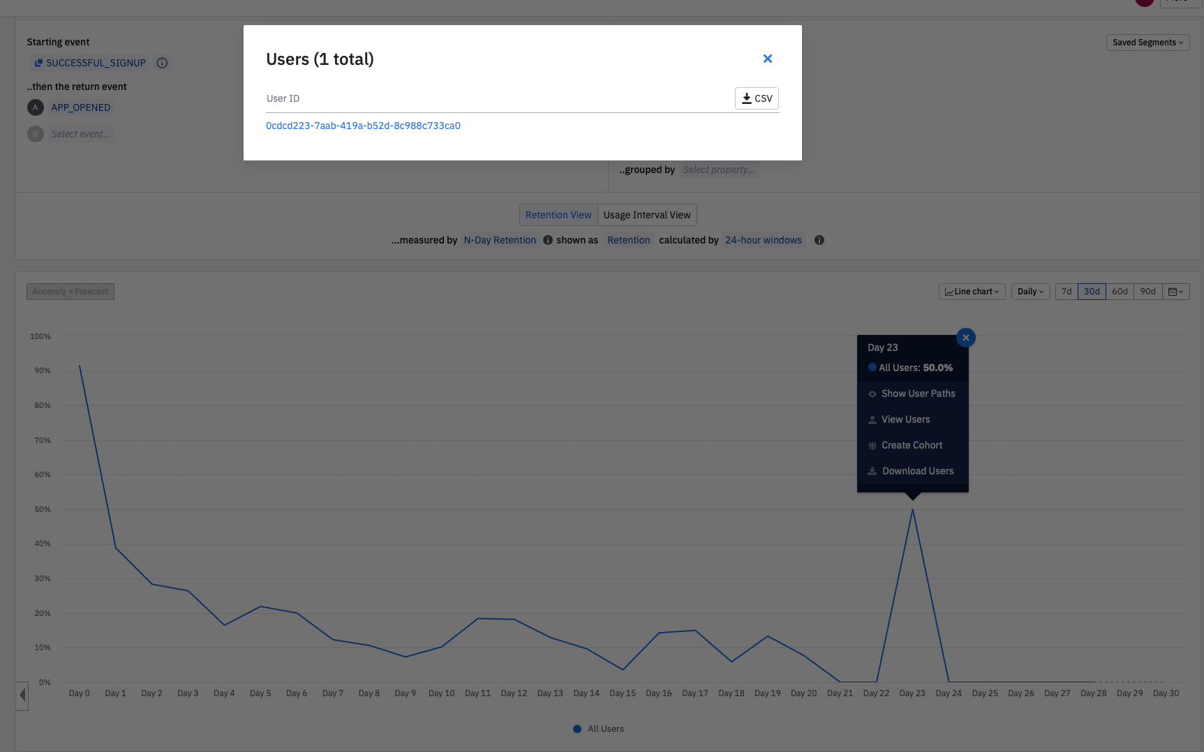Click info icon next to N-Day Retention
The width and height of the screenshot is (1204, 752).
click(x=548, y=240)
